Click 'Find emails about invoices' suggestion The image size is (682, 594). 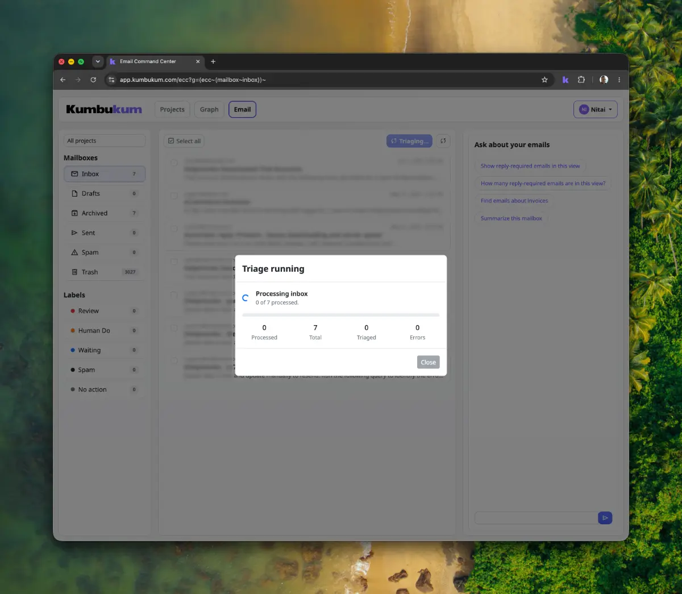coord(514,201)
